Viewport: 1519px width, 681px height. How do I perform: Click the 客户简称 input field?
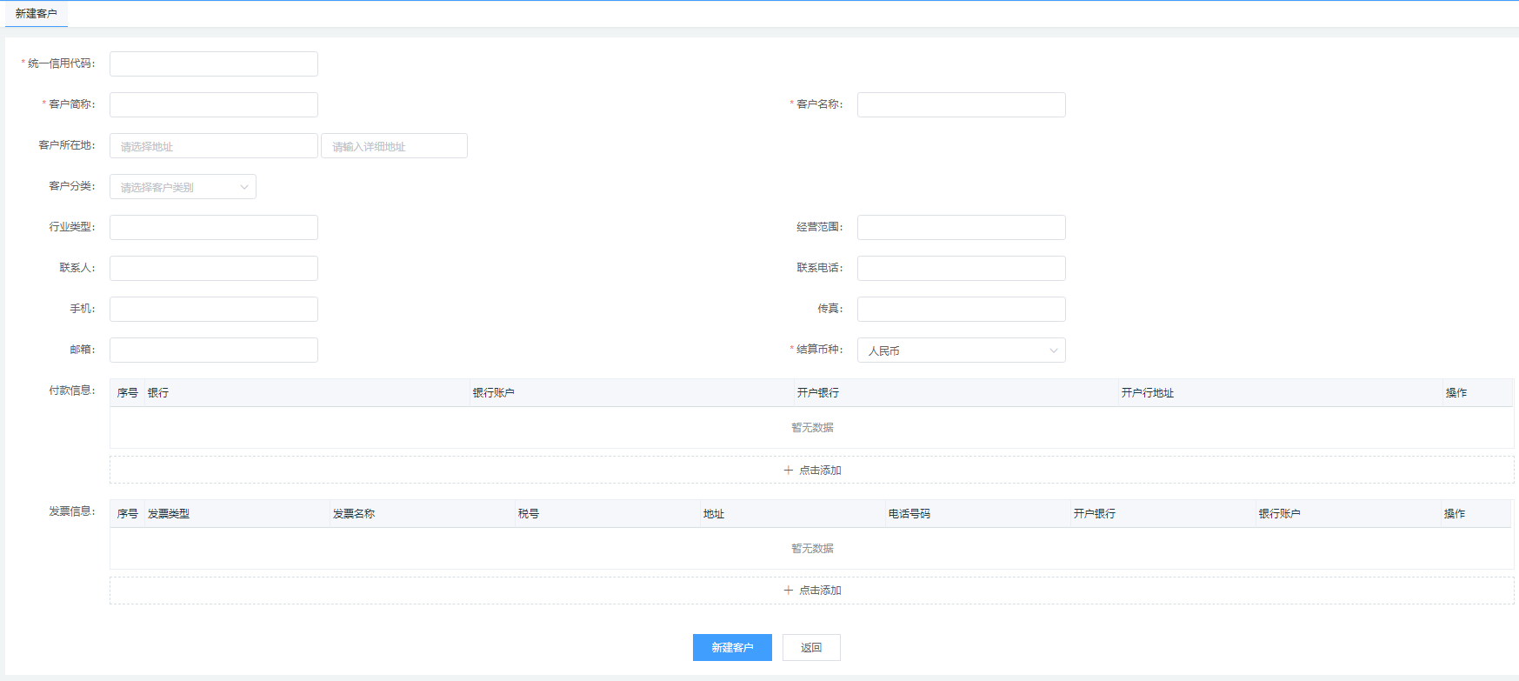213,104
